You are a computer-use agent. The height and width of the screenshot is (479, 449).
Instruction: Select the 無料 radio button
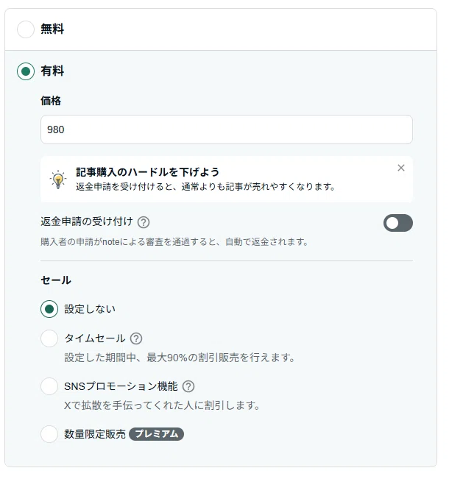pos(26,29)
